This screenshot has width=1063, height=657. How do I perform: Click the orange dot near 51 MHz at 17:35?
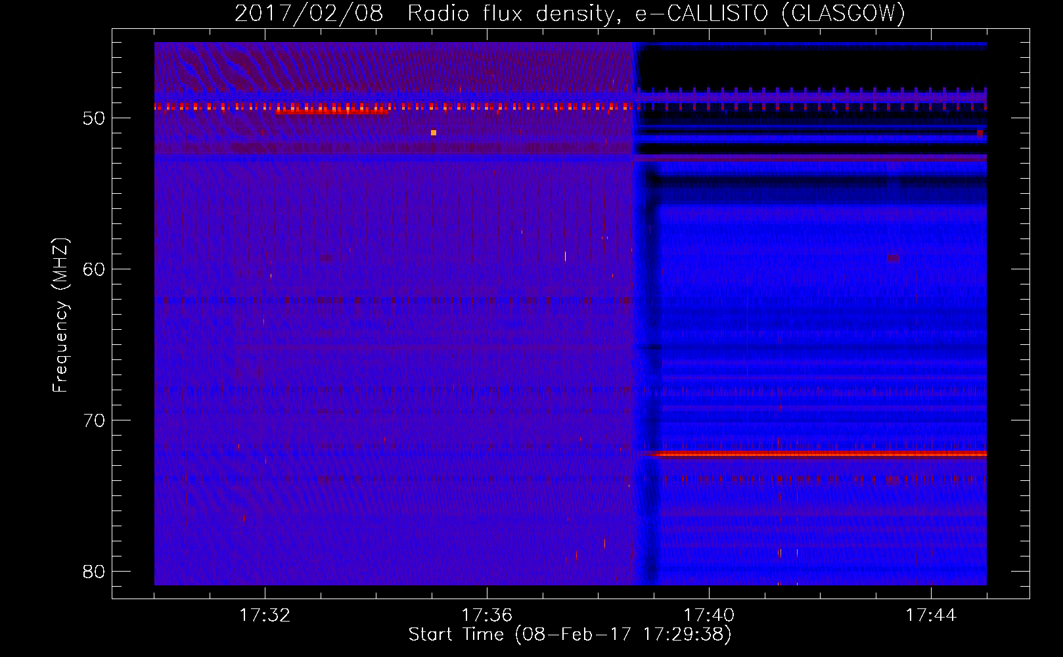(434, 133)
